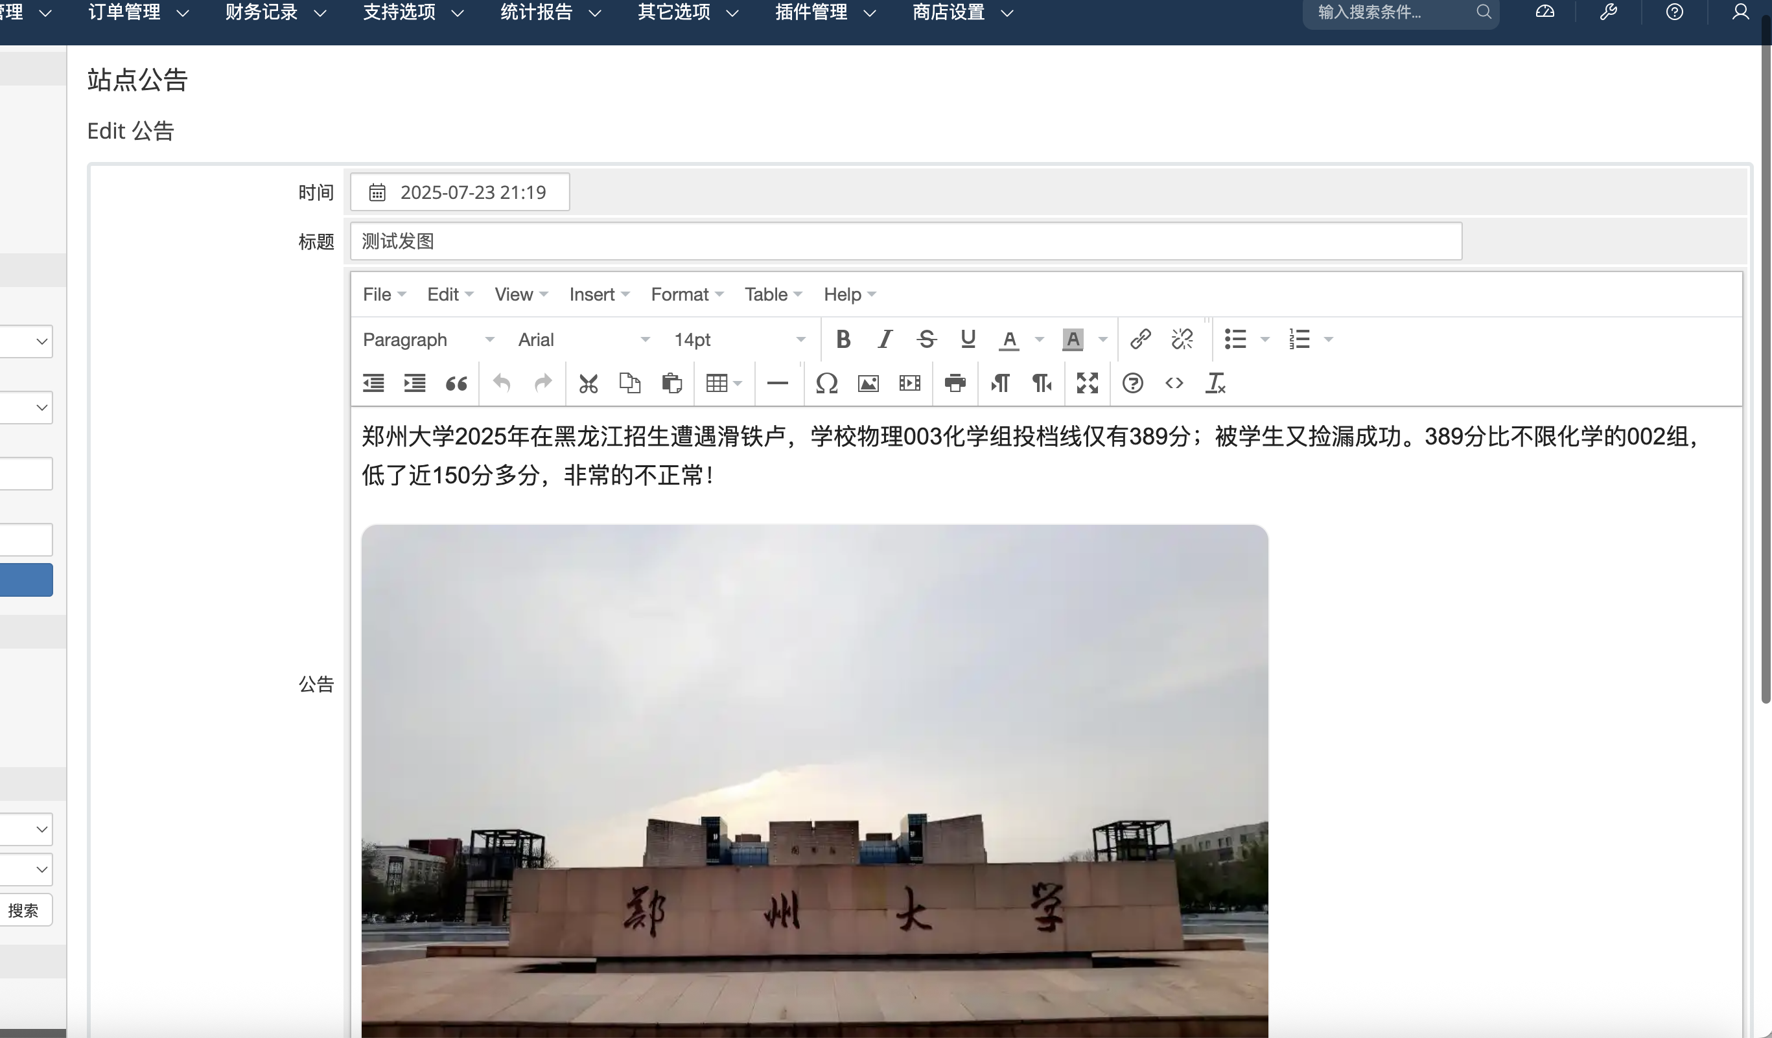Click the insert image icon

tap(868, 383)
